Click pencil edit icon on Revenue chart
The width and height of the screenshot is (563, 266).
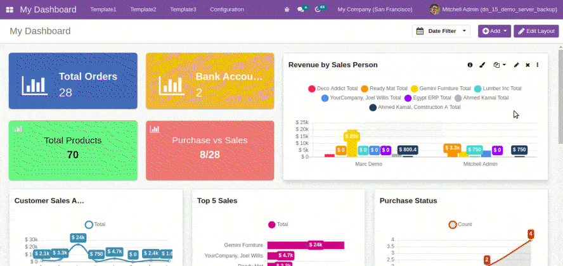[516, 65]
